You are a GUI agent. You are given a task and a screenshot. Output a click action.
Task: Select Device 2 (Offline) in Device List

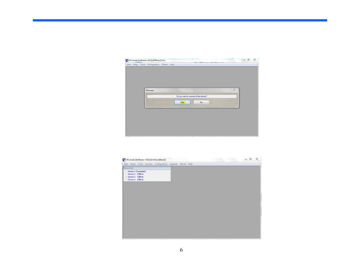coord(135,174)
